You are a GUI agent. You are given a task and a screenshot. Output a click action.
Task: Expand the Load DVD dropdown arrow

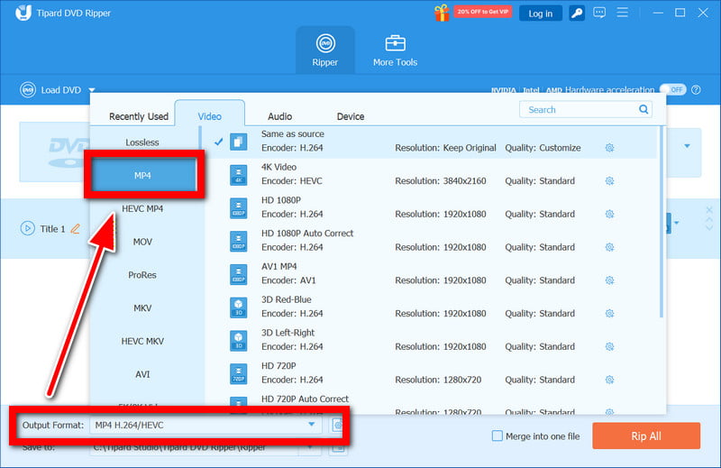[92, 90]
